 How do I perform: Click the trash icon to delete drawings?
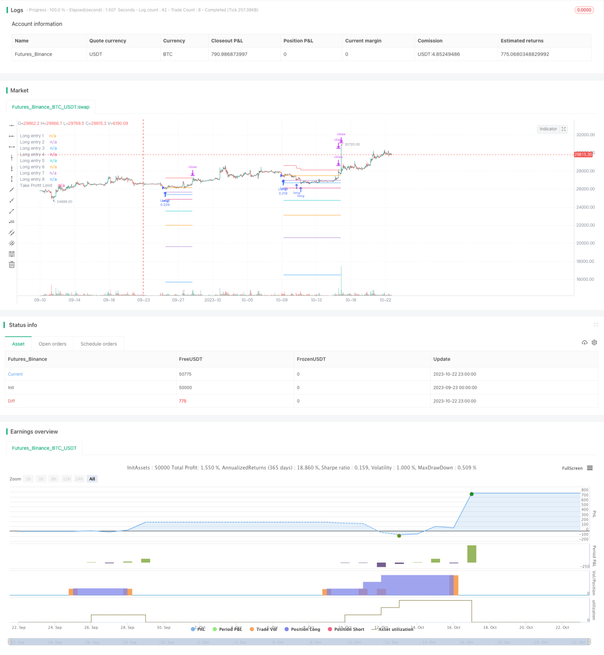click(12, 264)
